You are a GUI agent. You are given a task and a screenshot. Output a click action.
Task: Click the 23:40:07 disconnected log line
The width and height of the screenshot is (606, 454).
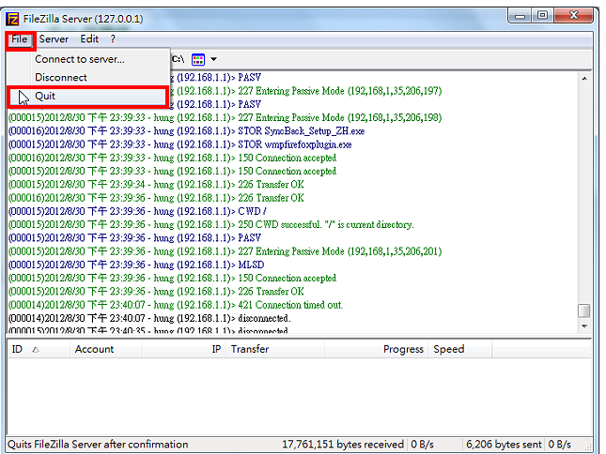pyautogui.click(x=149, y=319)
